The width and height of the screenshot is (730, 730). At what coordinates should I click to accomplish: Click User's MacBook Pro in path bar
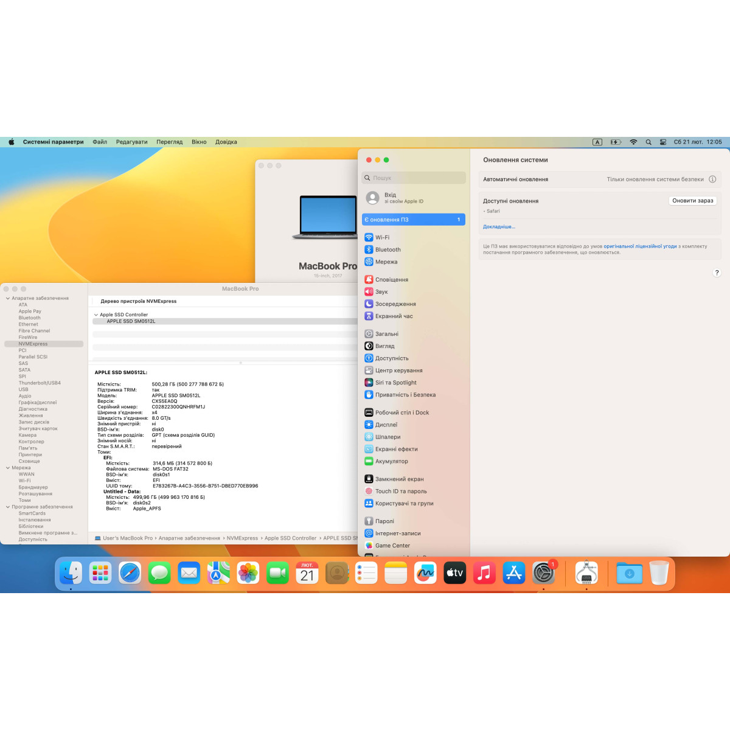(x=123, y=538)
